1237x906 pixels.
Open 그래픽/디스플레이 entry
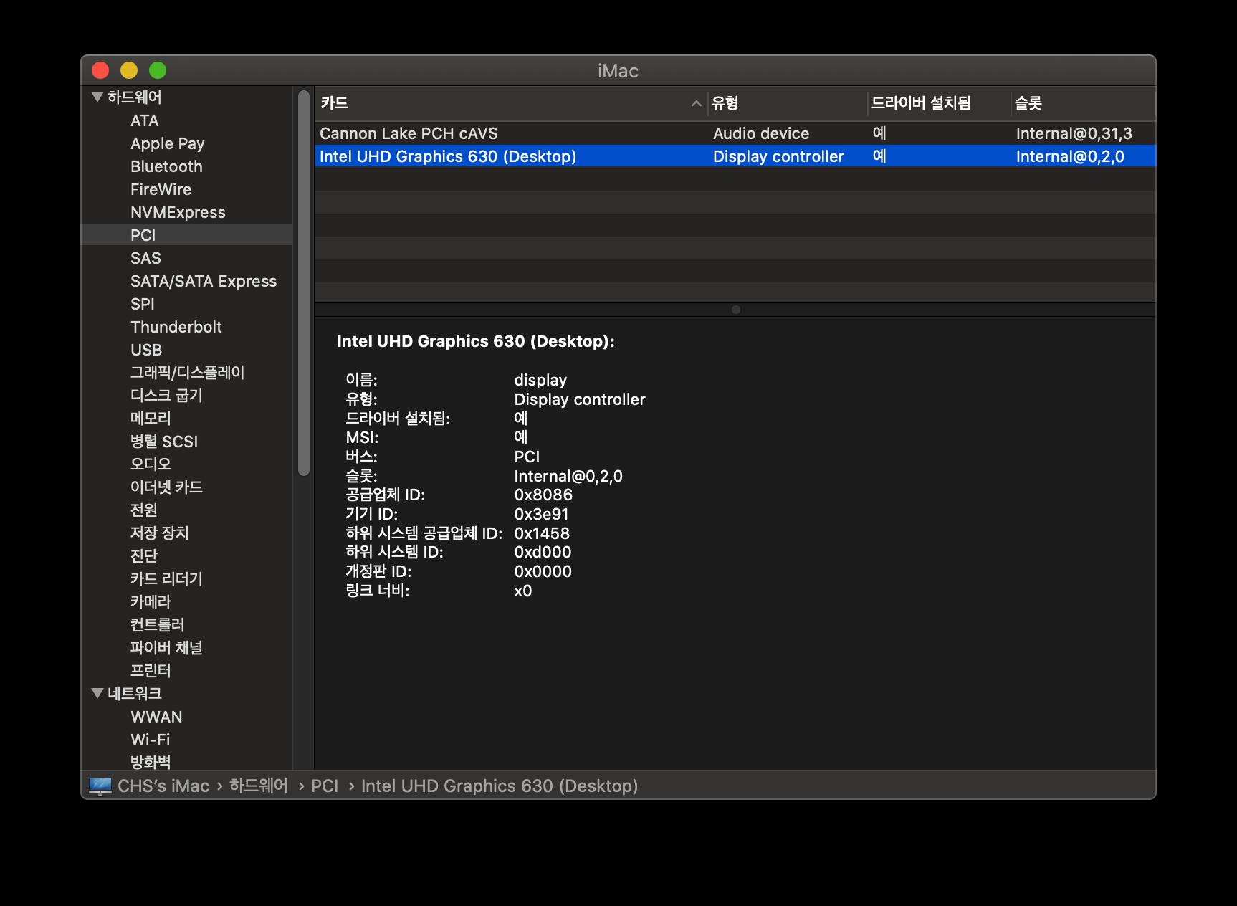point(187,373)
